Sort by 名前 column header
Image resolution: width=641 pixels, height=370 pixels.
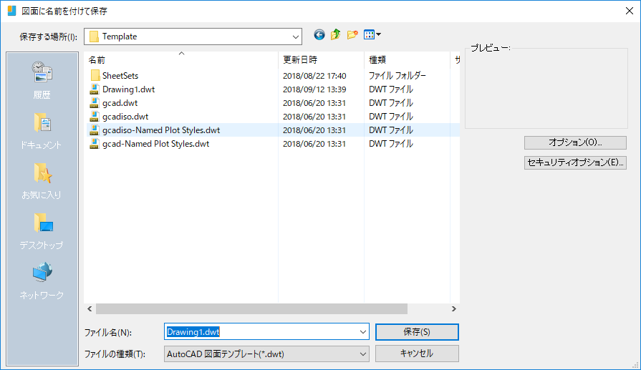click(181, 59)
